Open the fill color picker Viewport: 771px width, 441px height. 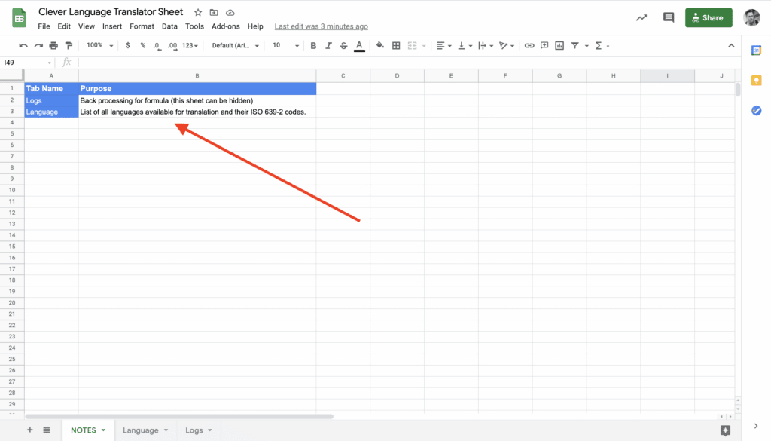click(x=379, y=46)
